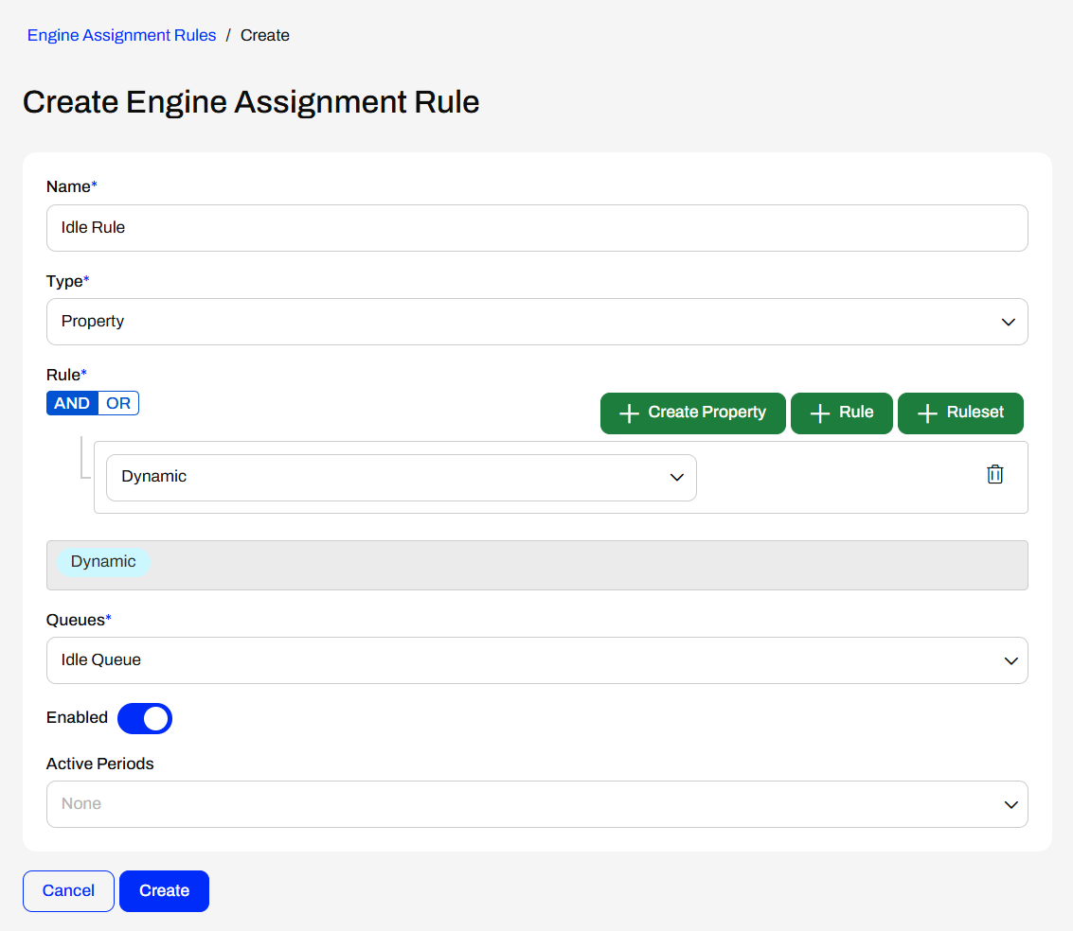Add a new Ruleset

960,413
